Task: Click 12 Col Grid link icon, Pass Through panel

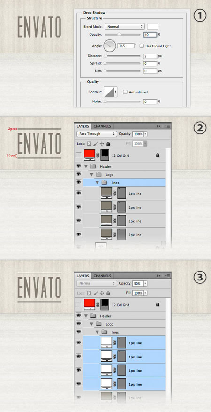Action: [x=98, y=155]
